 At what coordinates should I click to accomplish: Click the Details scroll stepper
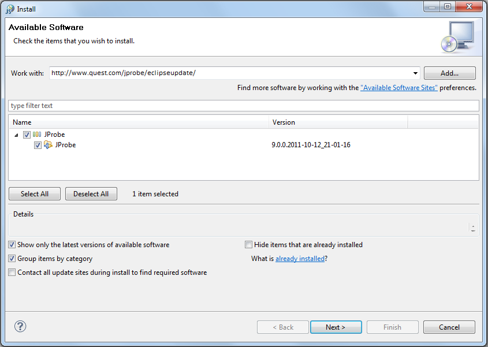tap(473, 228)
